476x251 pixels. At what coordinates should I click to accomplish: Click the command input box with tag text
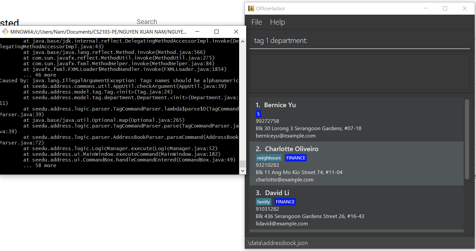[360, 41]
